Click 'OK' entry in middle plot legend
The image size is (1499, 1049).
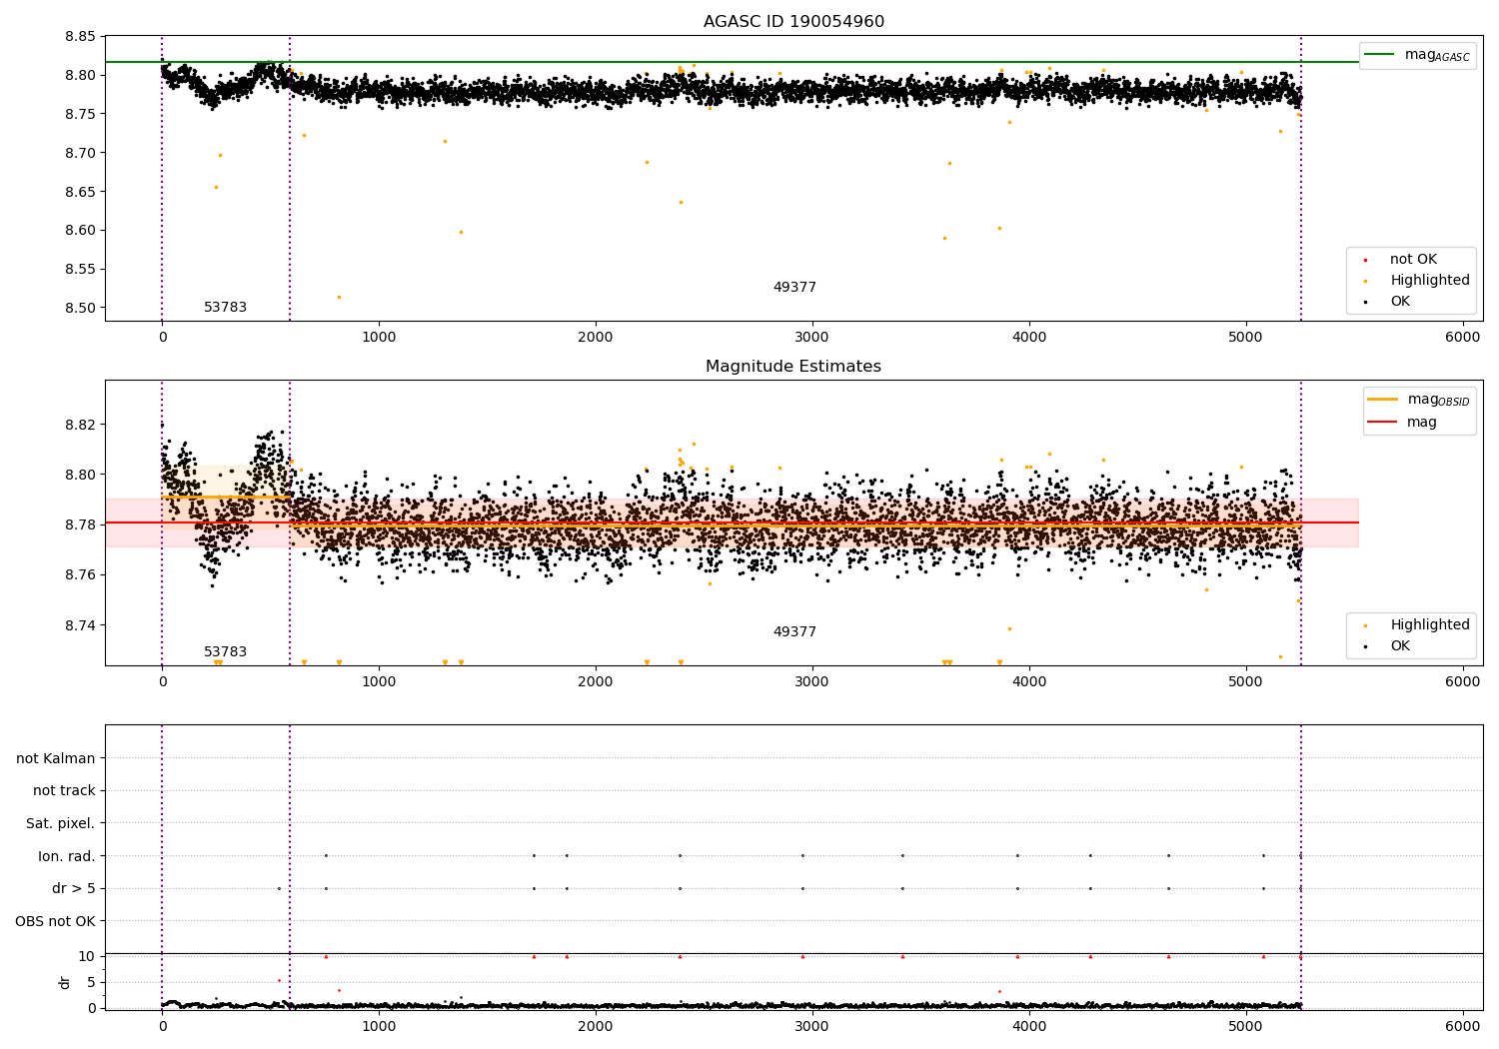point(1400,646)
